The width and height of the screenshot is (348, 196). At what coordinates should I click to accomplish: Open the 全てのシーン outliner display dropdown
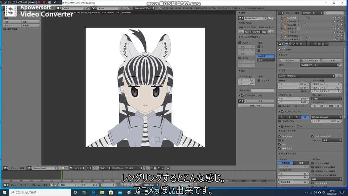(x=312, y=13)
